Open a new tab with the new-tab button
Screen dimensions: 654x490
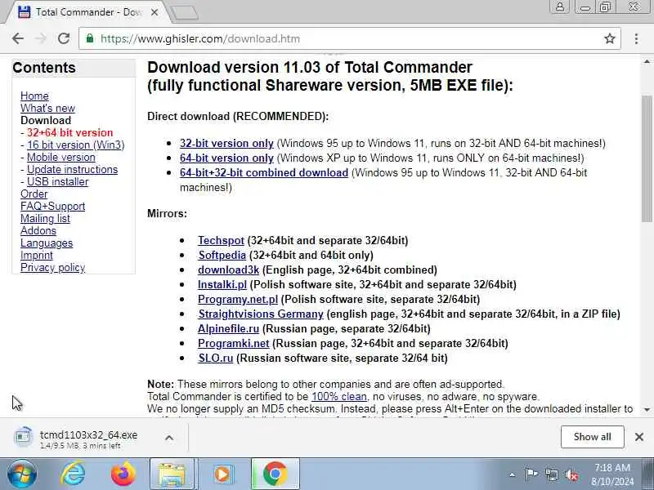(x=185, y=12)
